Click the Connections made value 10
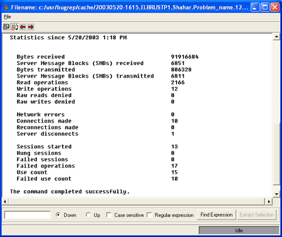Screen dimensions: 282x237 click(x=174, y=121)
